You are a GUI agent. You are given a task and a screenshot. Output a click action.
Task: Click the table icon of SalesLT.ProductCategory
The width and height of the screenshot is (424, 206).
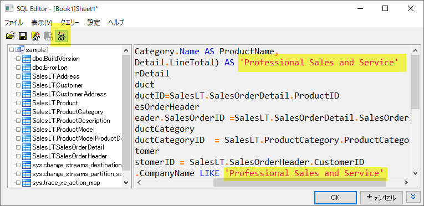pos(27,112)
